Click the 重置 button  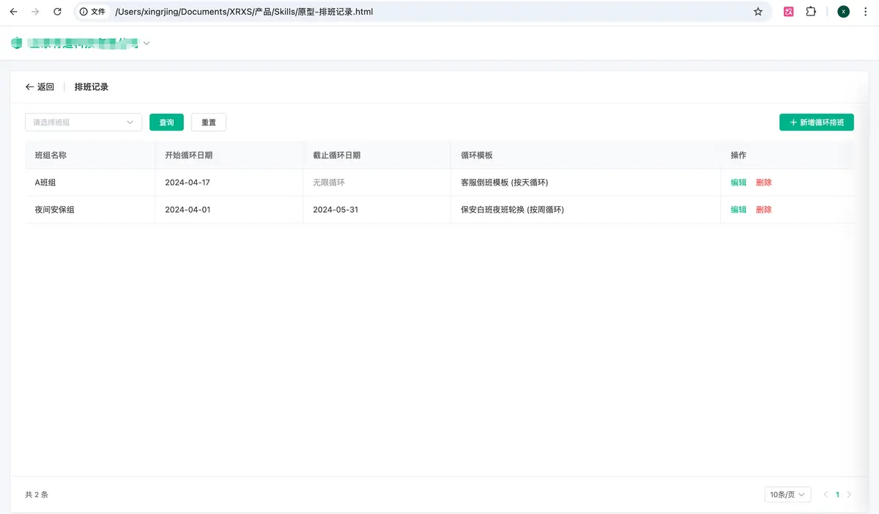point(209,122)
